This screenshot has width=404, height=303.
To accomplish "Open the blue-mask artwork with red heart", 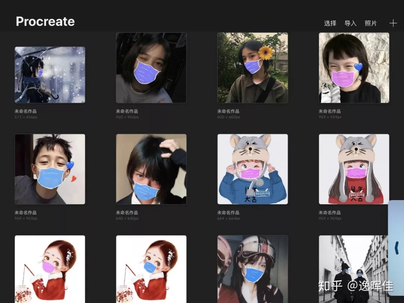I will tap(50, 169).
